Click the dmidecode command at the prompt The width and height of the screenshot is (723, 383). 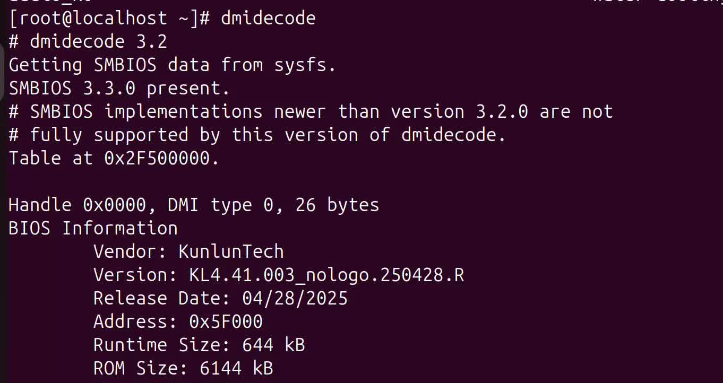pyautogui.click(x=268, y=19)
